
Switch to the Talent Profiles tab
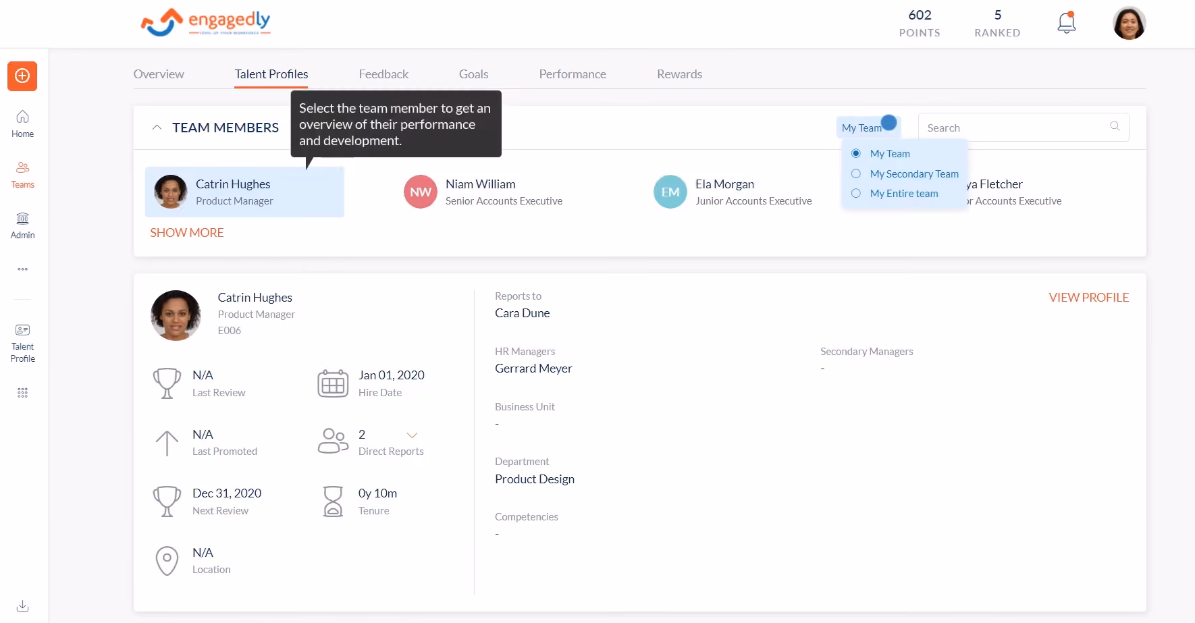click(x=271, y=74)
